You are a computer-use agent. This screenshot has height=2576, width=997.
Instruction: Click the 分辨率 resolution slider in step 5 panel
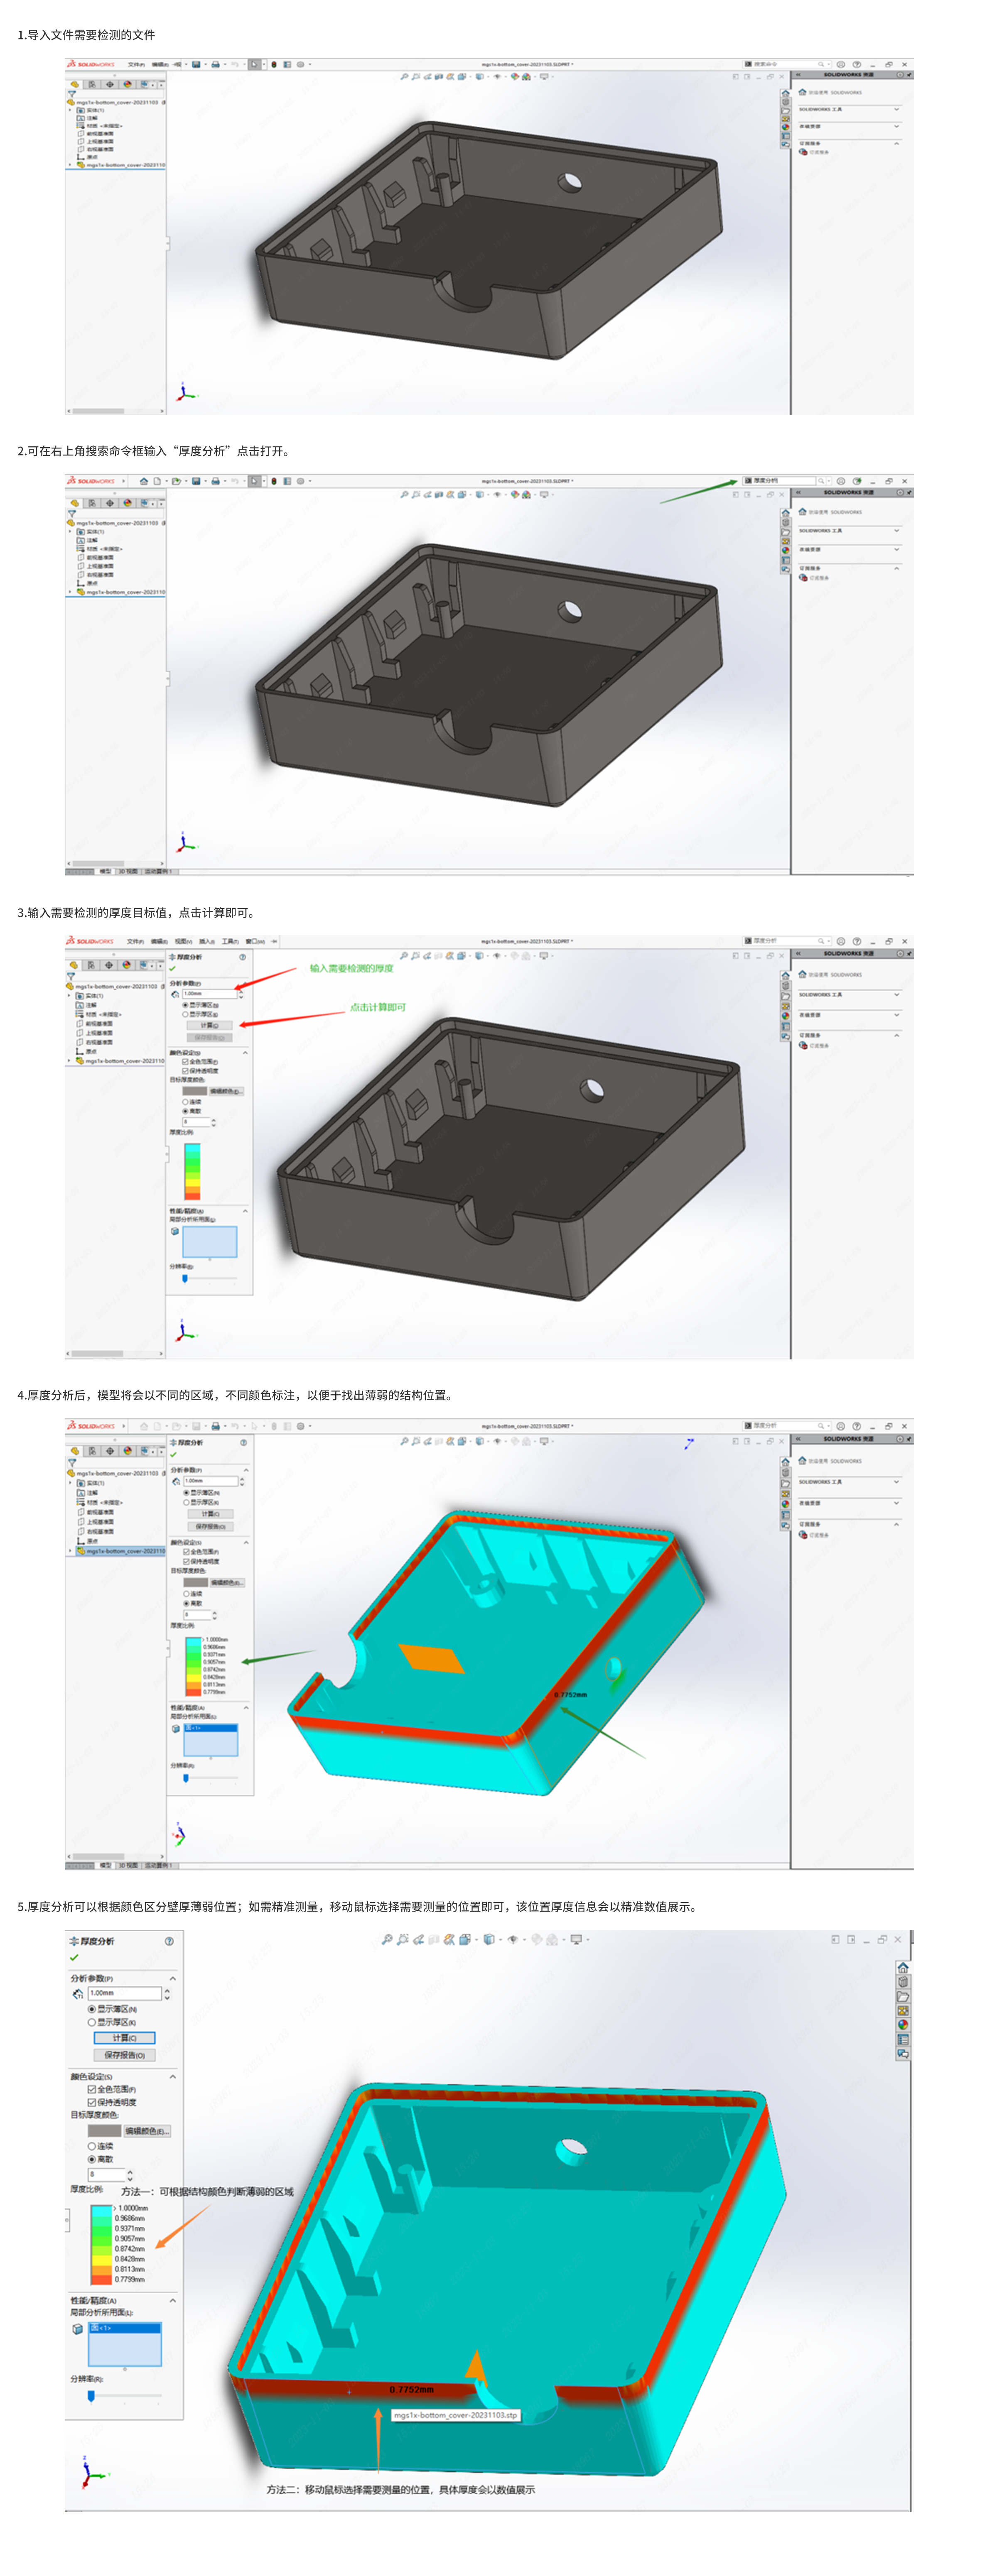(x=91, y=2395)
